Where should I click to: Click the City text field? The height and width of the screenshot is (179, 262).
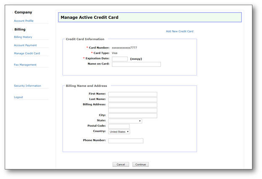coord(132,115)
